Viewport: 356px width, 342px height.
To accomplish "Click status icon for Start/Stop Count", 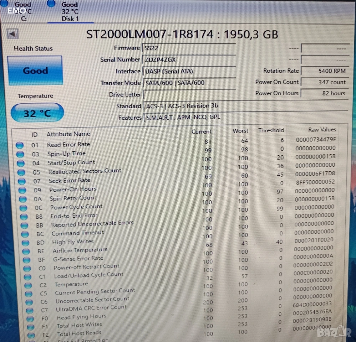I will tap(21, 163).
